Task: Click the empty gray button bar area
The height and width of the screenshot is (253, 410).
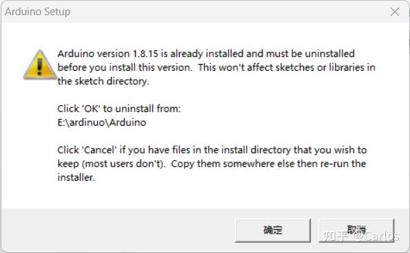Action: (118, 230)
